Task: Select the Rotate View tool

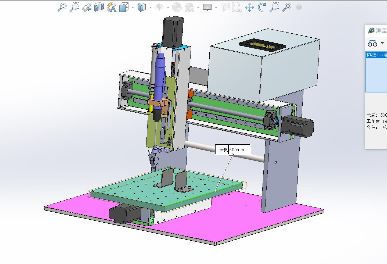Action: coord(262,7)
